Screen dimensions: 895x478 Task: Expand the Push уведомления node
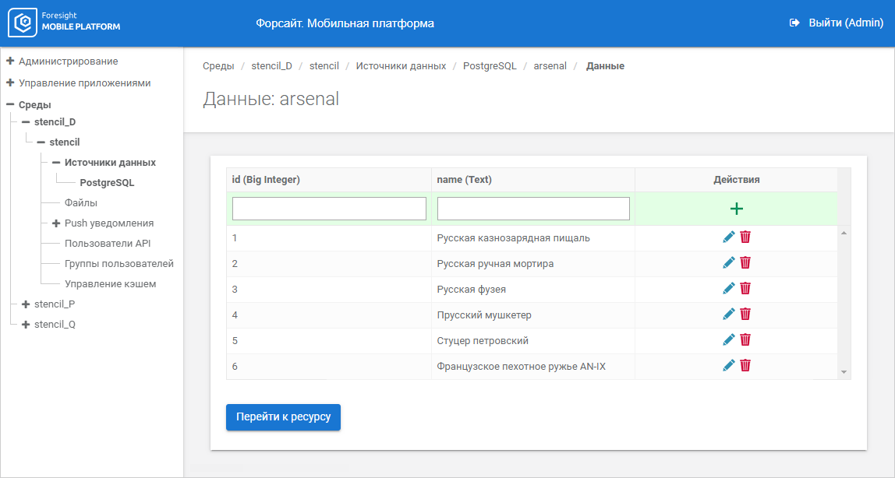[56, 223]
